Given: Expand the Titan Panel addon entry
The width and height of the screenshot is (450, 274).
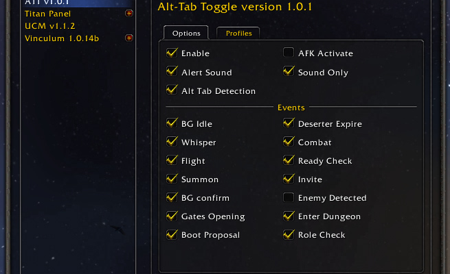Looking at the screenshot, I should [129, 14].
